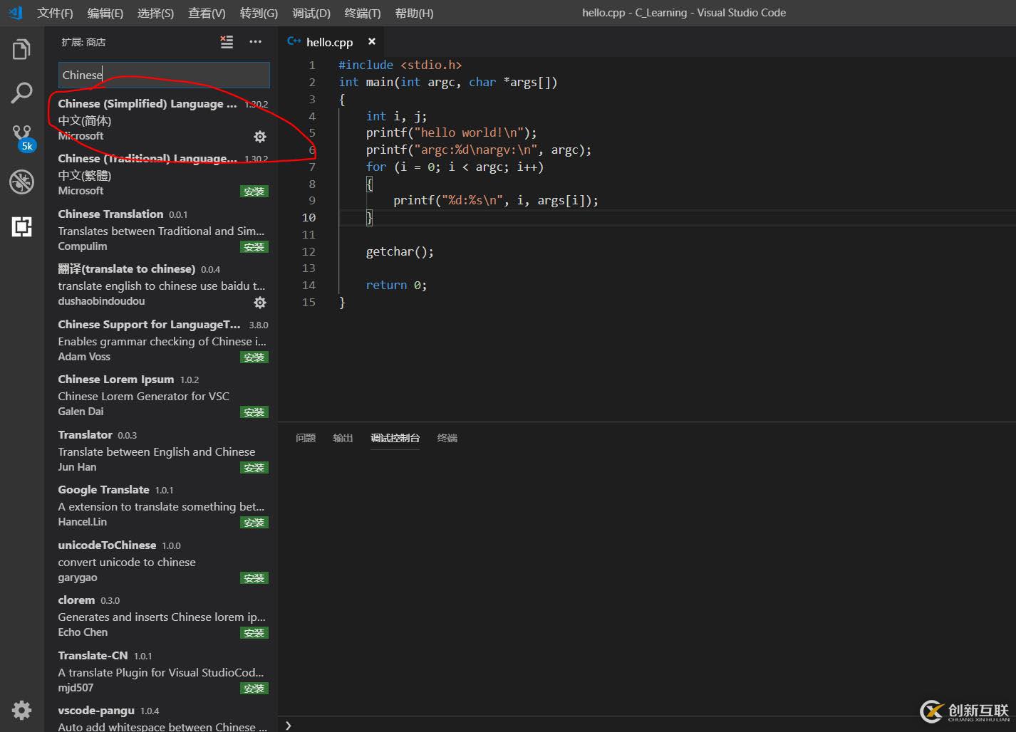Image resolution: width=1016 pixels, height=732 pixels.
Task: Install the Chinese Lorem Ipsum extension
Action: (x=254, y=412)
